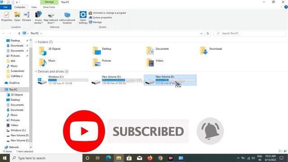This screenshot has width=288, height=162.
Task: Open Settings from the ribbon
Action: (83, 18)
